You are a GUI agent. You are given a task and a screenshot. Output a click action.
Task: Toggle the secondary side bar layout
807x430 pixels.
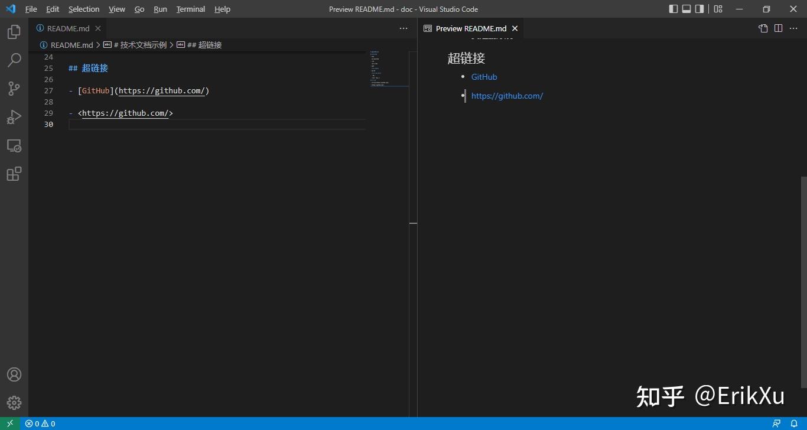(x=699, y=9)
